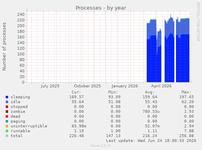Image resolution: width=202 pixels, height=150 pixels.
Task: Click the 'Last update' timestamp text
Action: point(151,141)
